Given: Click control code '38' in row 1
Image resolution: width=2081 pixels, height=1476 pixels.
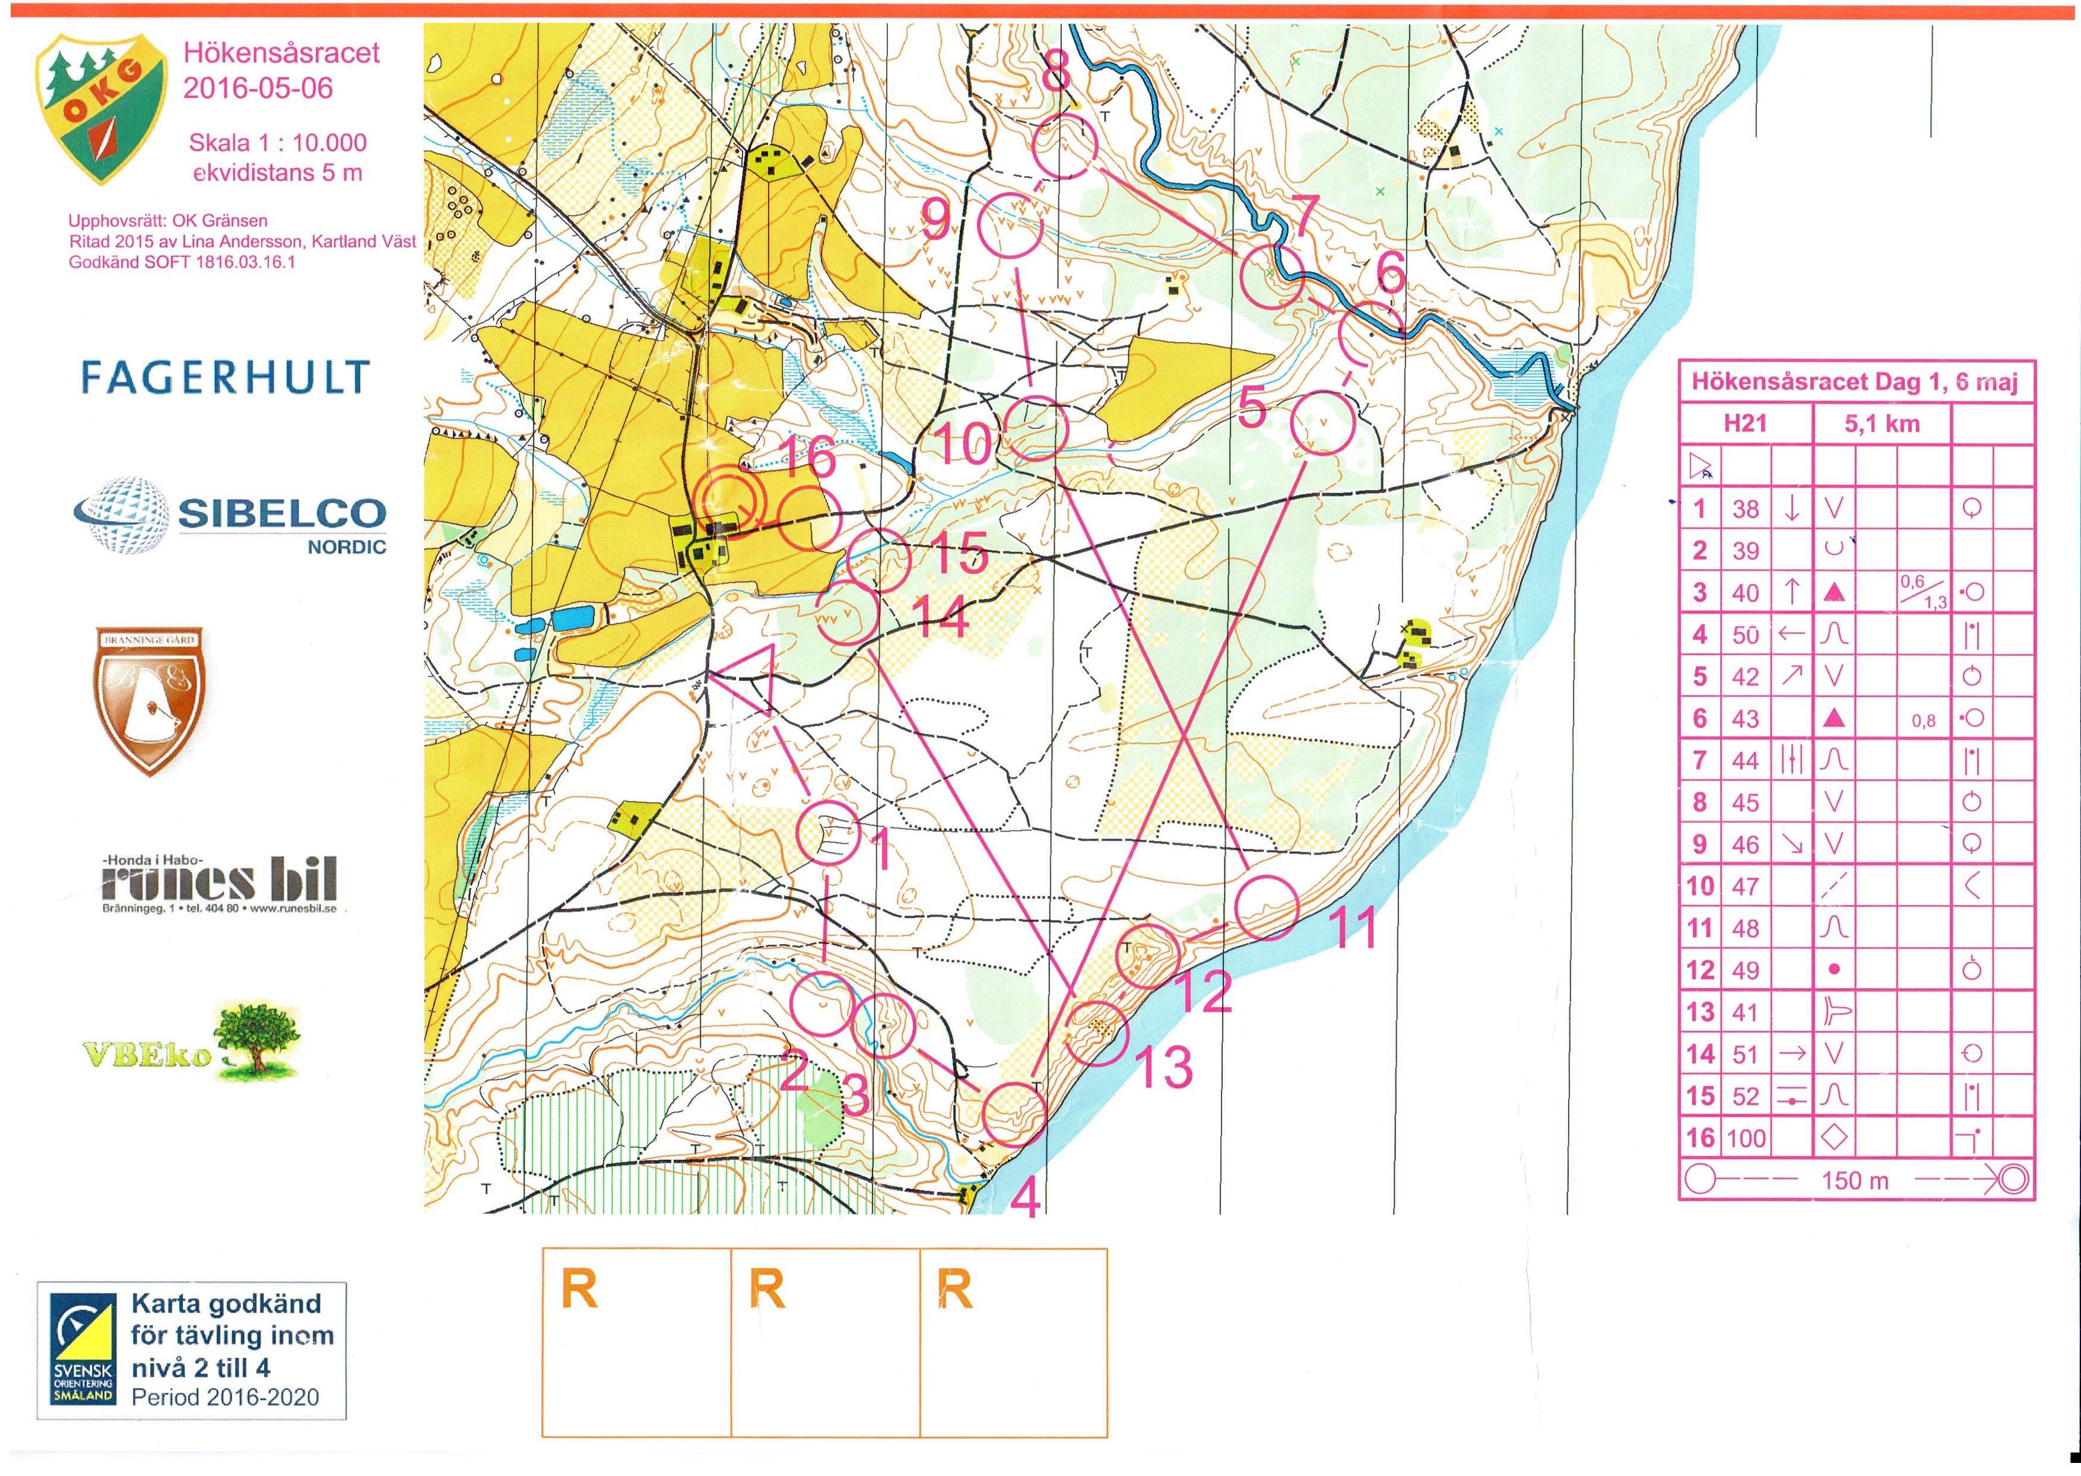Looking at the screenshot, I should click(x=1745, y=508).
